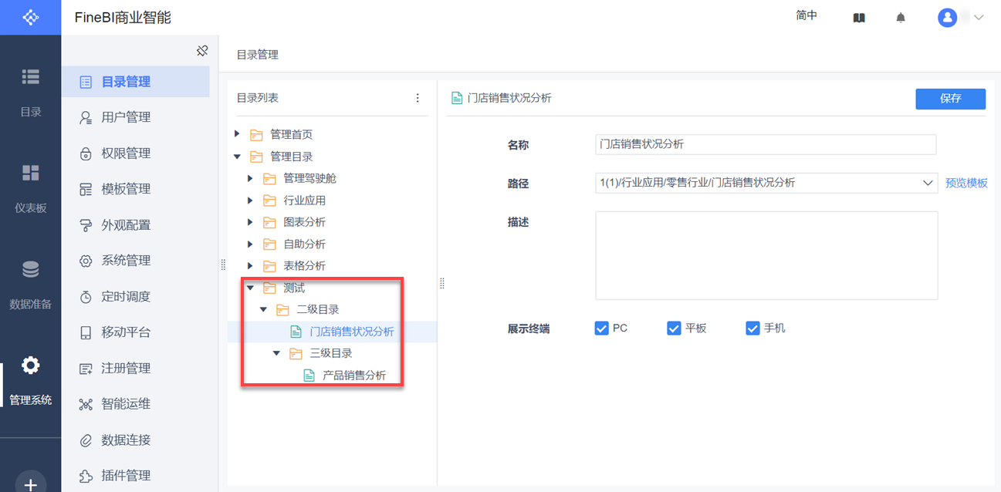Click the 保存 button
Image resolution: width=1001 pixels, height=492 pixels.
tap(950, 99)
